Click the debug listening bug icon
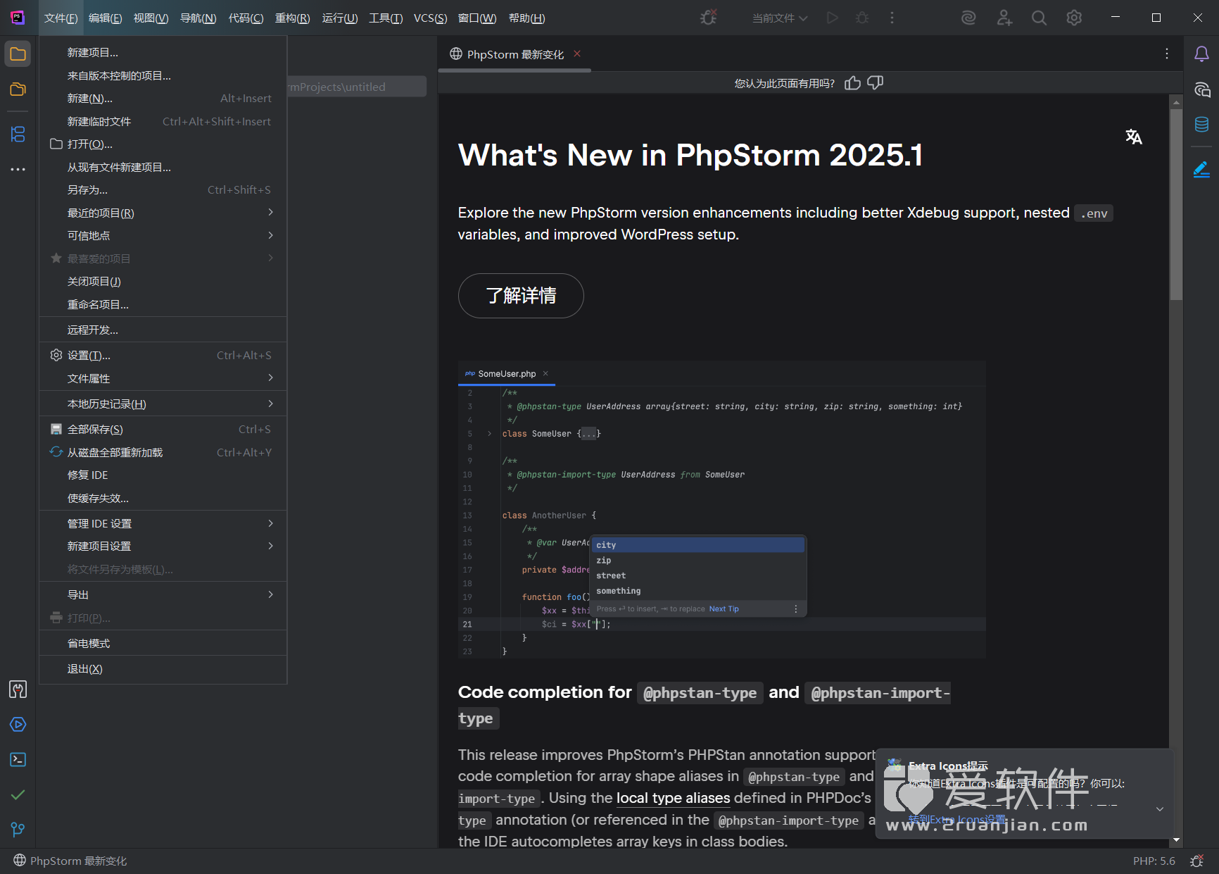The image size is (1219, 874). click(709, 18)
